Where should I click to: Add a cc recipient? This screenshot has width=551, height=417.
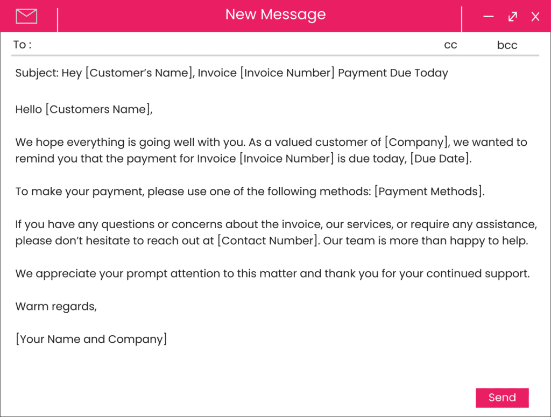coord(450,45)
